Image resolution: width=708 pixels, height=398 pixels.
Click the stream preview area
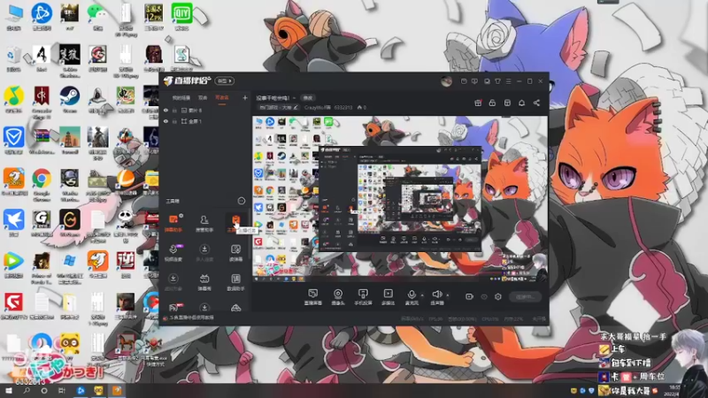[400, 199]
